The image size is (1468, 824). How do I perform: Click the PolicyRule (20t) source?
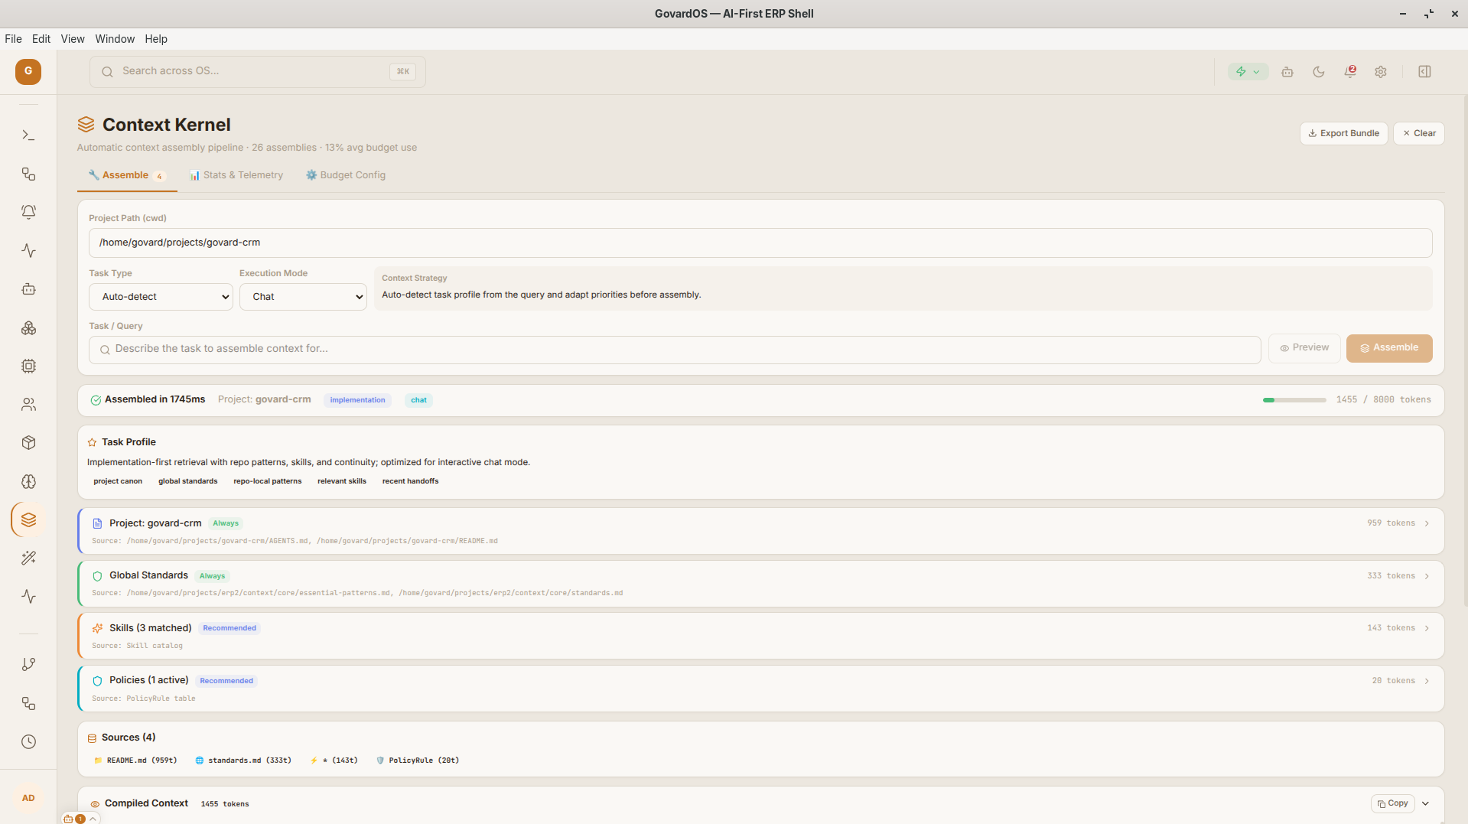(418, 760)
